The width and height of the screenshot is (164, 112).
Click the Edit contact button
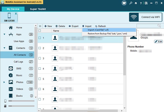(158, 42)
